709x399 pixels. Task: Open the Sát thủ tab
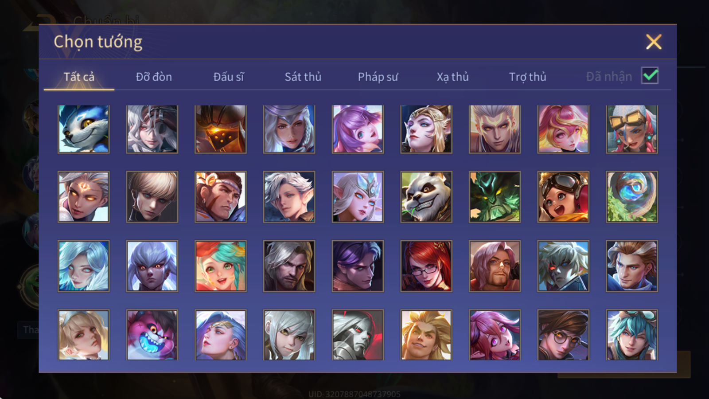click(x=303, y=77)
